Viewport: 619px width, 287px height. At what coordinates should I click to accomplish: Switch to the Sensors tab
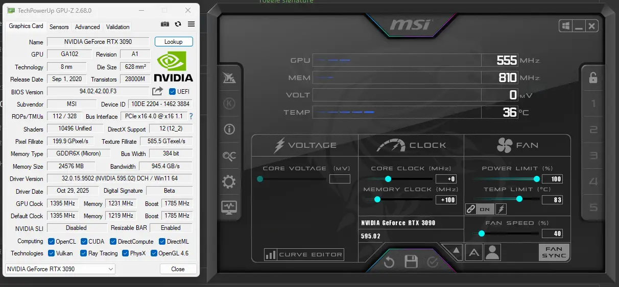(59, 27)
